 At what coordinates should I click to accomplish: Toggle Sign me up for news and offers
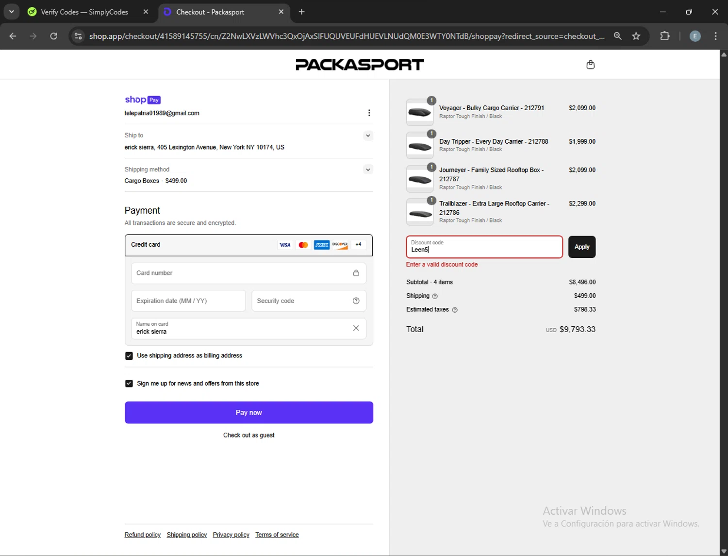129,384
